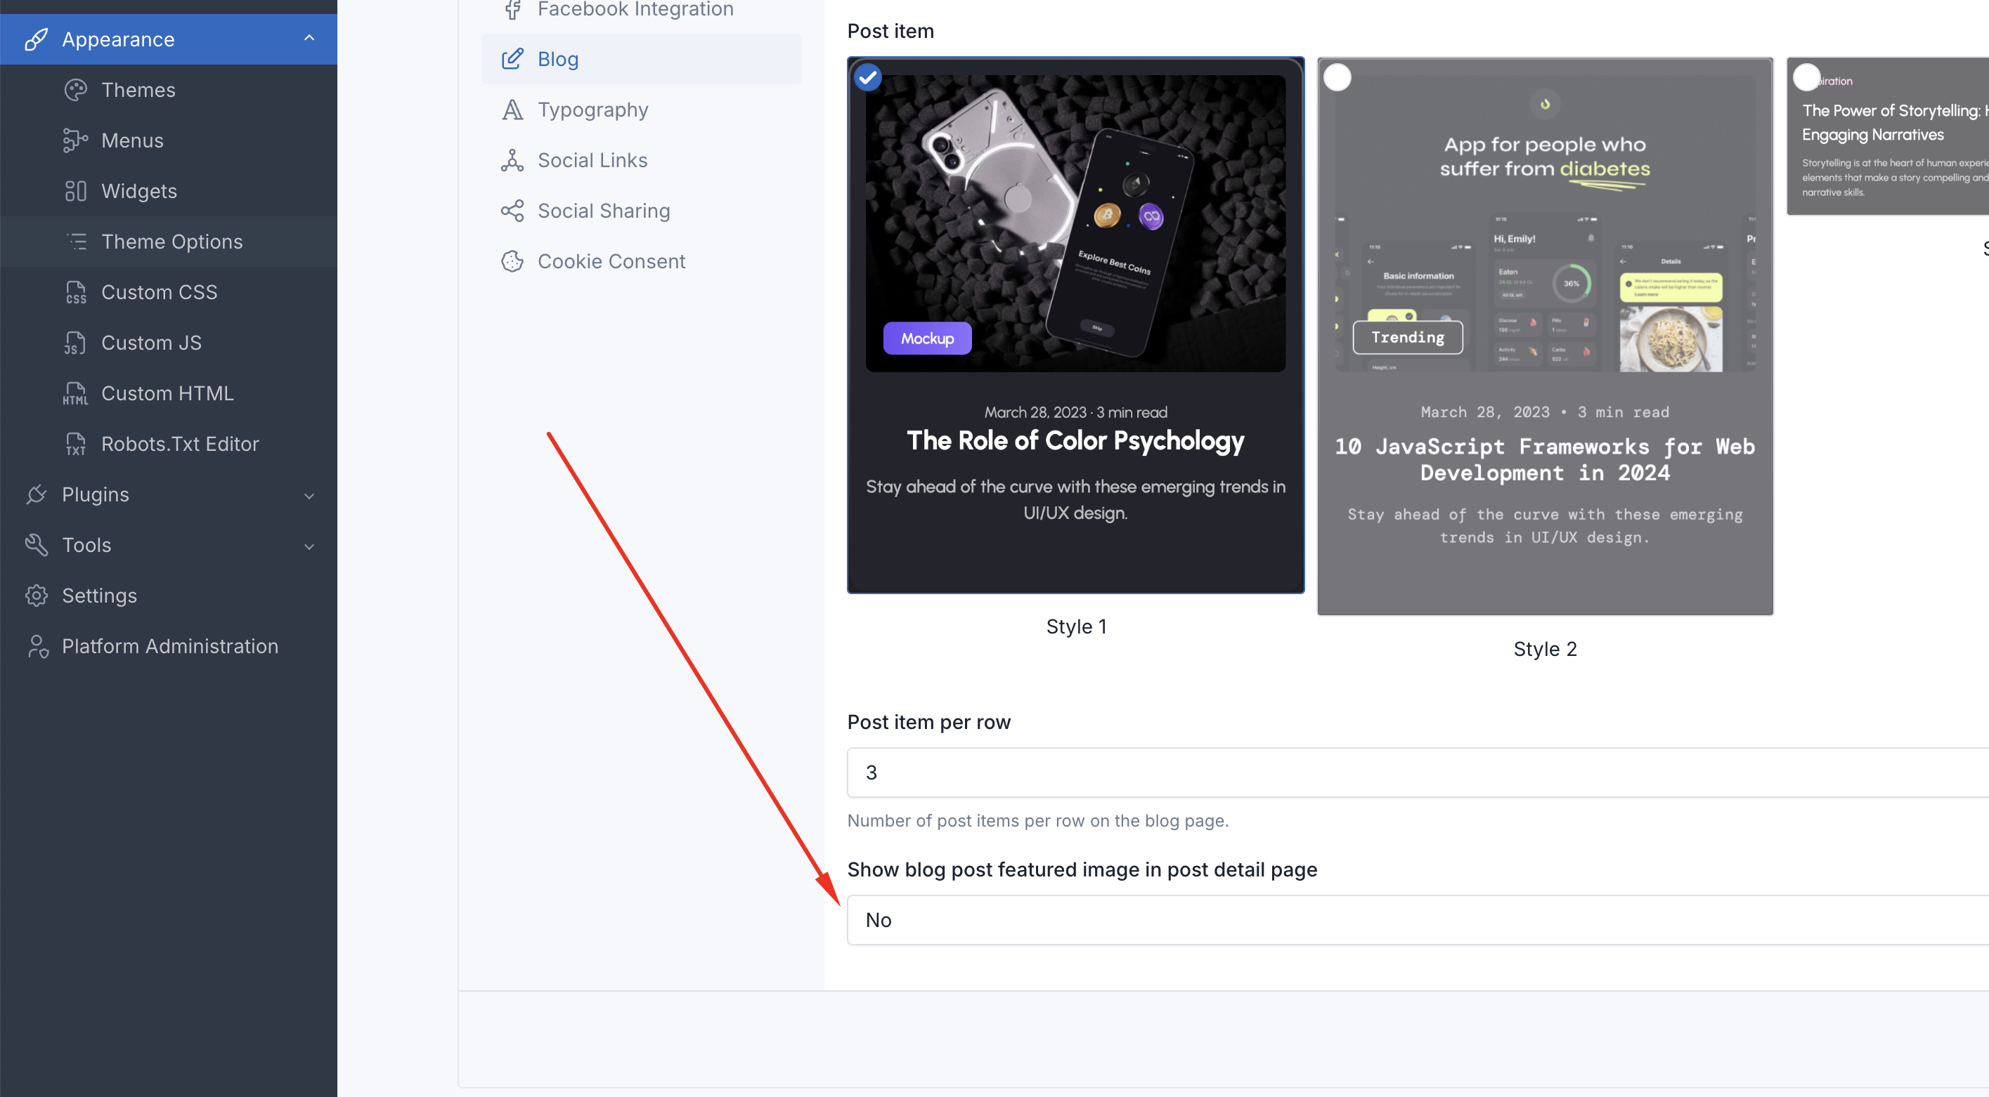Screen dimensions: 1989x1097
Task: Collapse the Appearance menu chevron
Action: click(310, 39)
